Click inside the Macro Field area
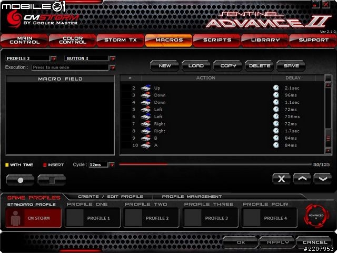The height and width of the screenshot is (253, 337). tap(60, 118)
